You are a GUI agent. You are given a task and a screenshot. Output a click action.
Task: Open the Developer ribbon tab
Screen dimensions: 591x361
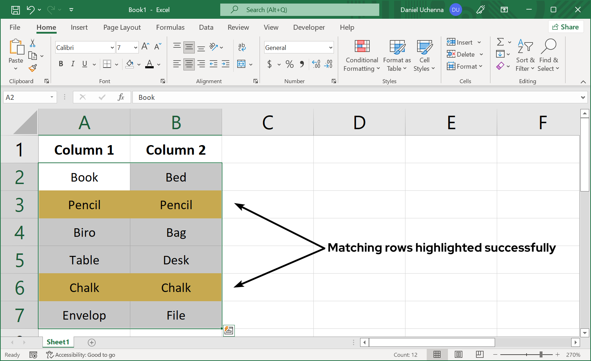(x=309, y=27)
